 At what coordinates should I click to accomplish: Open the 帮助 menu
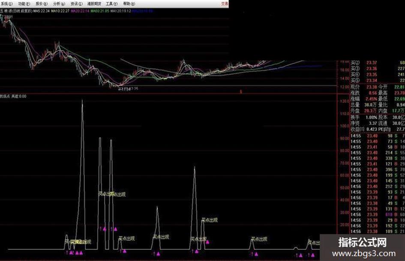coord(129,3)
